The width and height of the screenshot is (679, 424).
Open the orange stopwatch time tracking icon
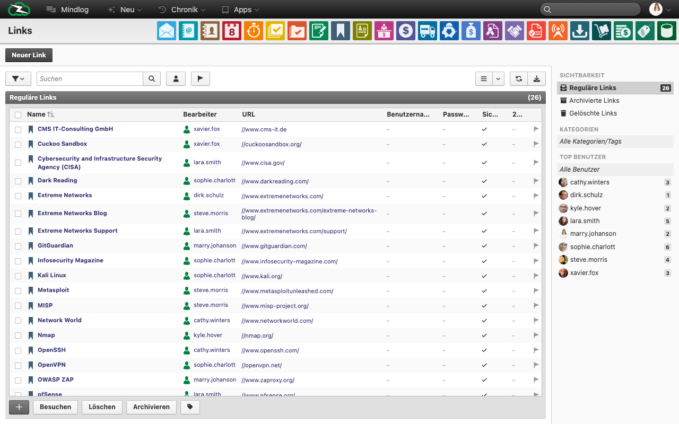[x=254, y=31]
